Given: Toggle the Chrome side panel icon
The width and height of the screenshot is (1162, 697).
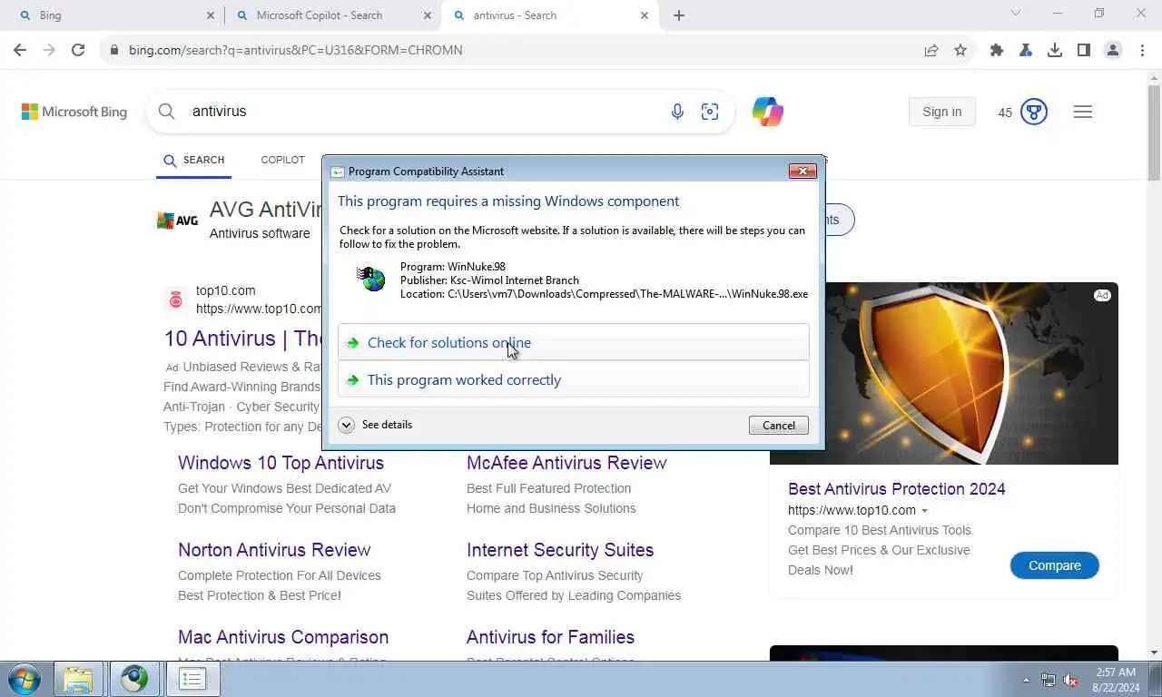Looking at the screenshot, I should pyautogui.click(x=1084, y=50).
